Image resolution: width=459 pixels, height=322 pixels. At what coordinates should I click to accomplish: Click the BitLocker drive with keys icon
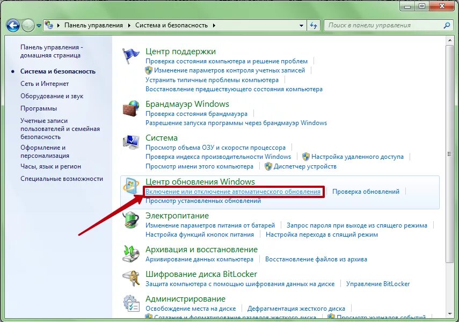(x=130, y=278)
